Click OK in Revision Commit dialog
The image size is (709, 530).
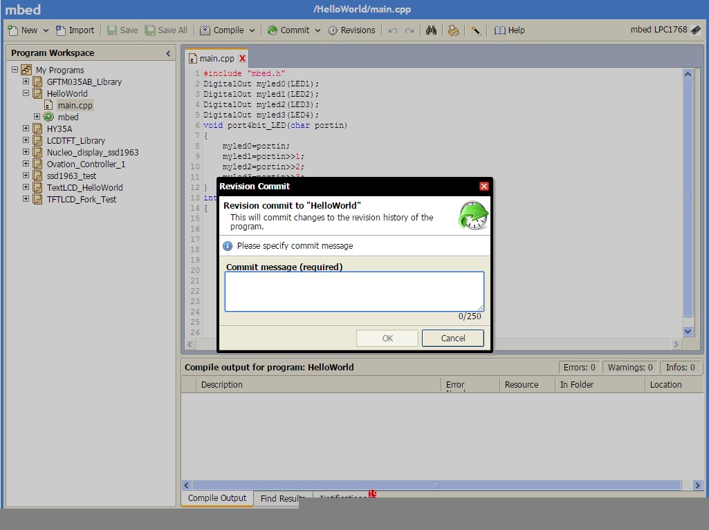coord(387,338)
